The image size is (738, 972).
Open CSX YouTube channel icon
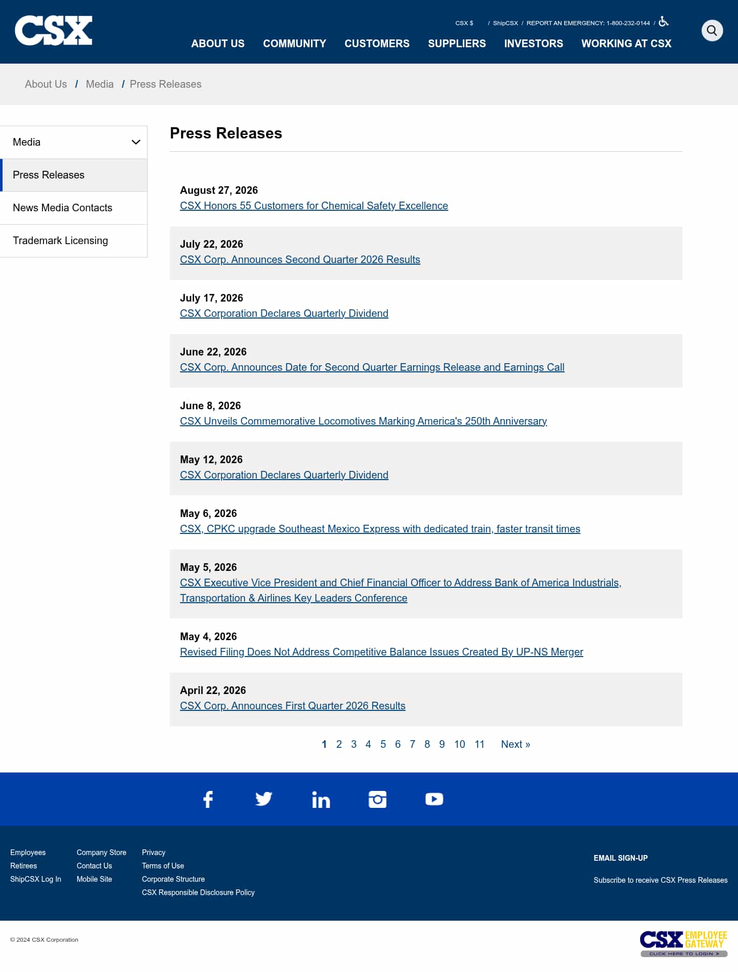click(x=434, y=799)
